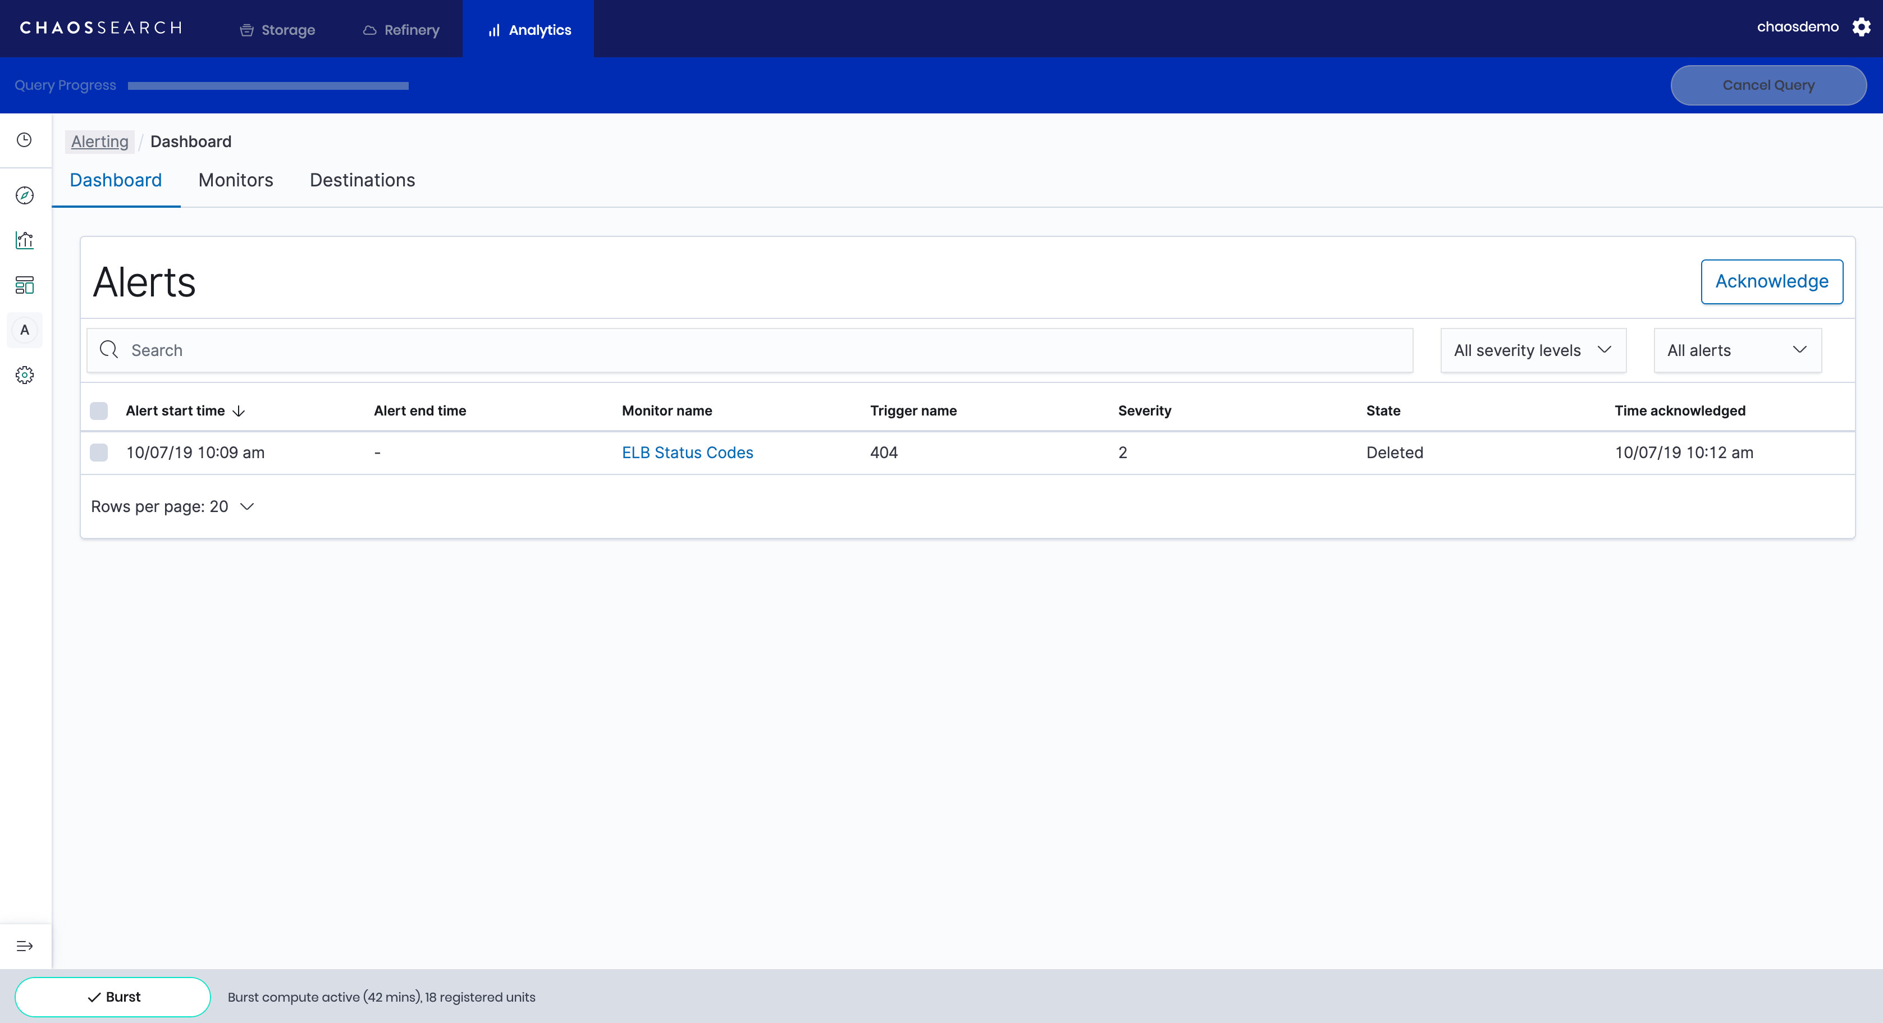This screenshot has height=1023, width=1883.
Task: Switch to the Monitors tab
Action: coord(235,180)
